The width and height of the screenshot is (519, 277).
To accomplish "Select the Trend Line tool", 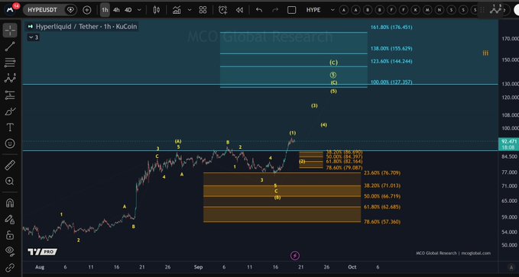I will tap(10, 47).
